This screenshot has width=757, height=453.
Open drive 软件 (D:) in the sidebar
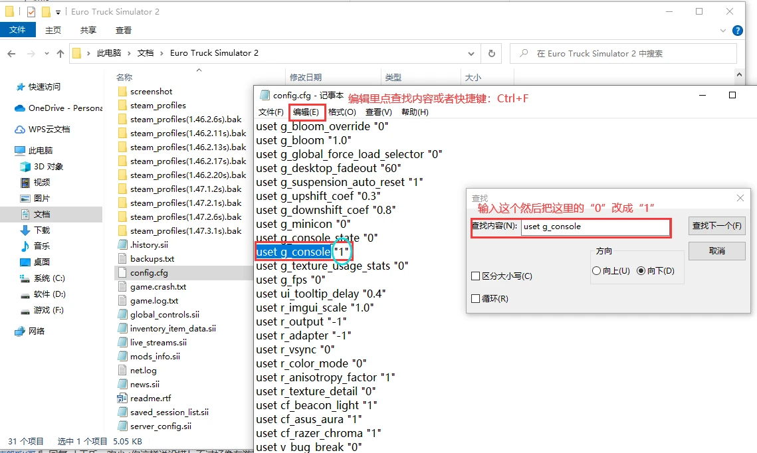[x=43, y=294]
